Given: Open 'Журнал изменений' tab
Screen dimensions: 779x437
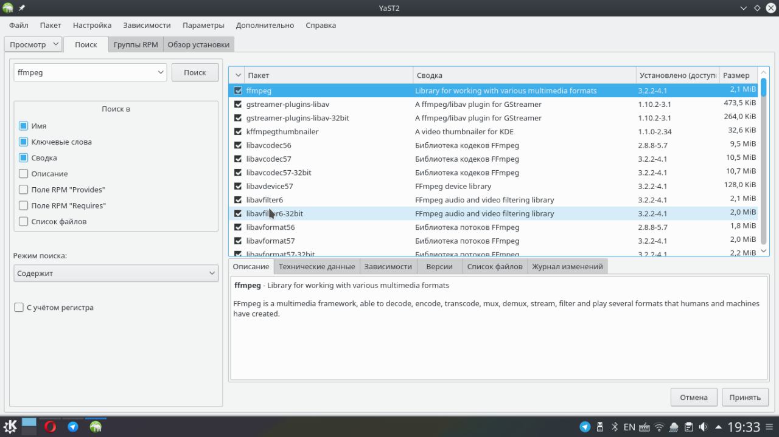Looking at the screenshot, I should tap(567, 266).
